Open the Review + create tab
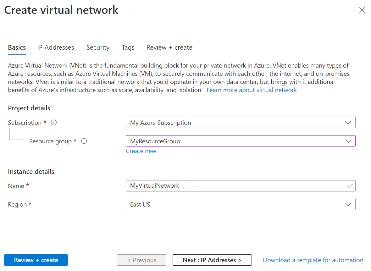The image size is (371, 271). click(169, 47)
